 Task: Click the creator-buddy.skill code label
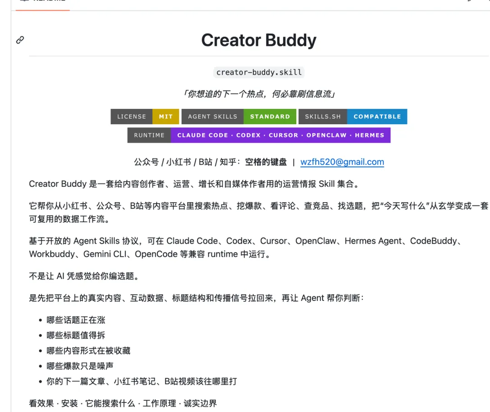pos(259,73)
